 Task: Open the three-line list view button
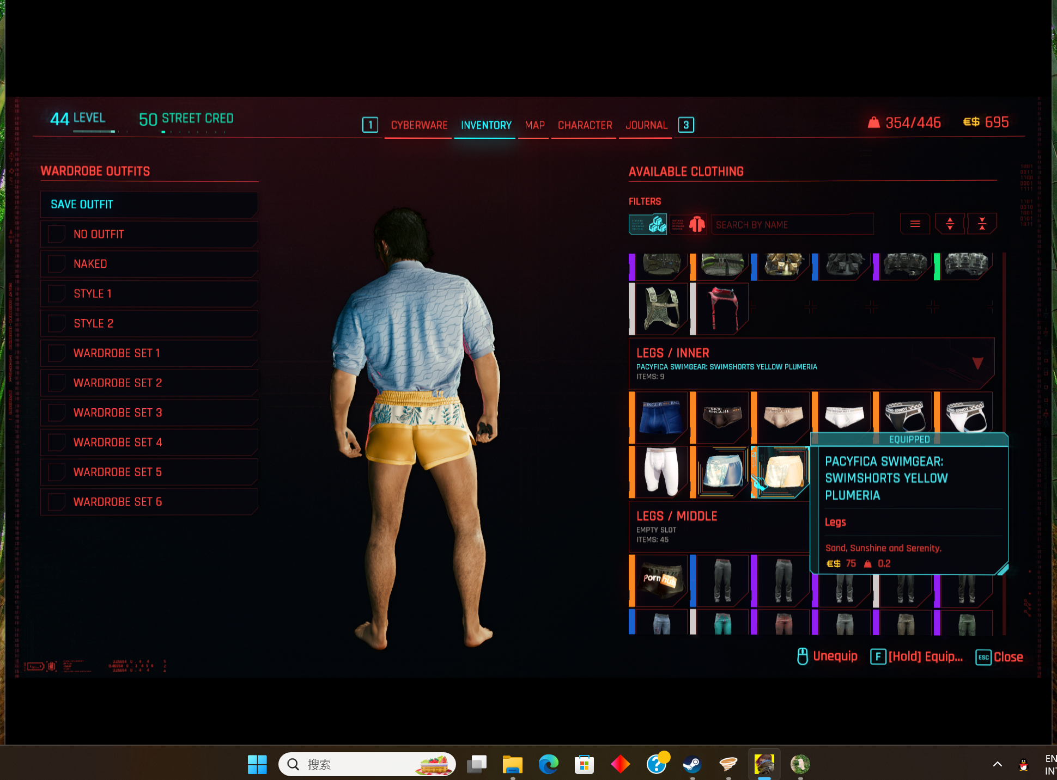click(x=915, y=224)
